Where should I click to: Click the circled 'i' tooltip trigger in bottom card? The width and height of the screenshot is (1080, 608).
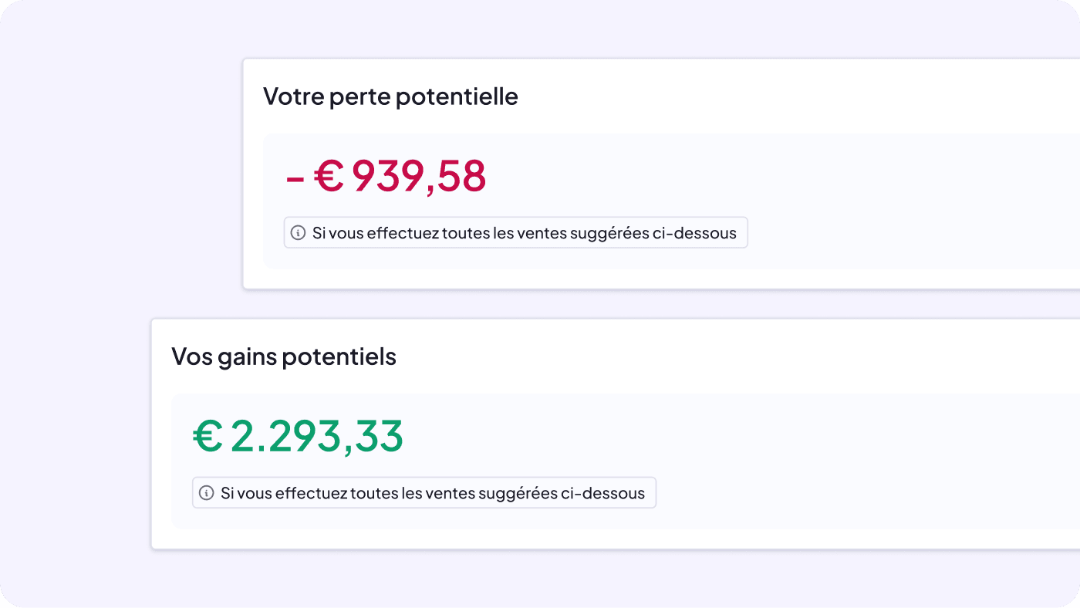coord(207,492)
